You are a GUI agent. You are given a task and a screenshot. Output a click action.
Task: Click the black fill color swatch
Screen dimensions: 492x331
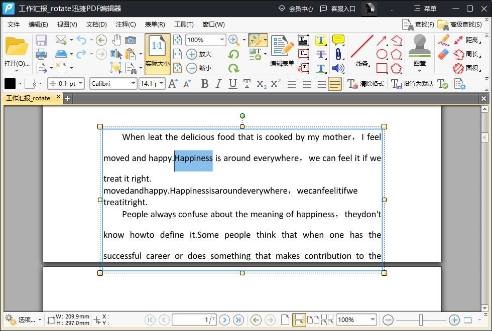[x=10, y=84]
